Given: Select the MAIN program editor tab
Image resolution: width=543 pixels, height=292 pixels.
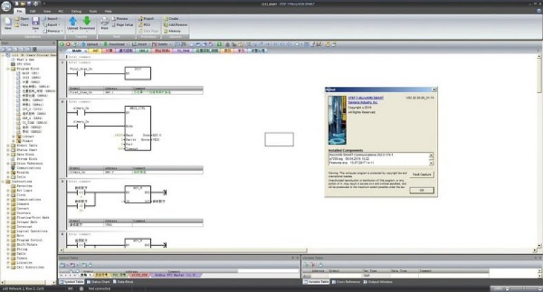Looking at the screenshot, I should pos(76,51).
